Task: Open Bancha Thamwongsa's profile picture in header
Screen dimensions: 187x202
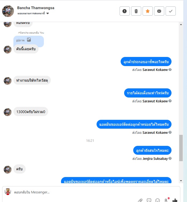Action: point(8,11)
